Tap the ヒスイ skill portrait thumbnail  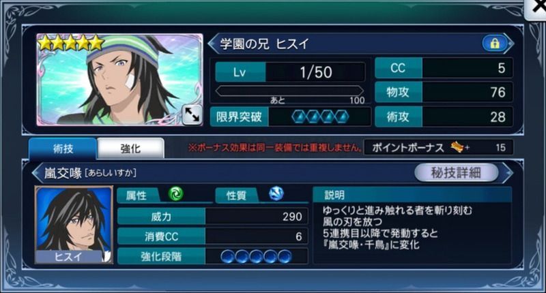[x=74, y=225]
